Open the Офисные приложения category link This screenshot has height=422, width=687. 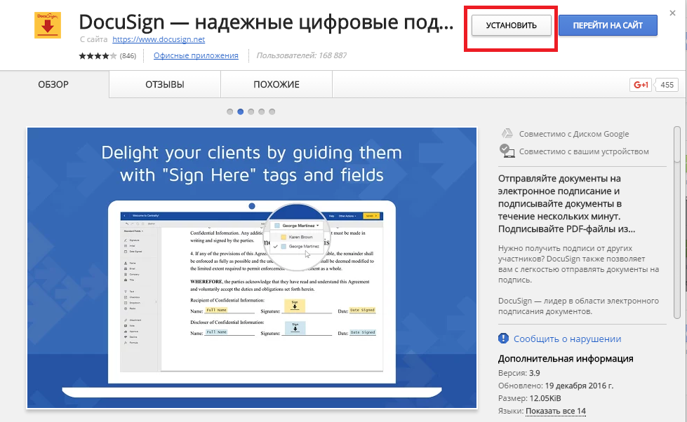pyautogui.click(x=196, y=55)
